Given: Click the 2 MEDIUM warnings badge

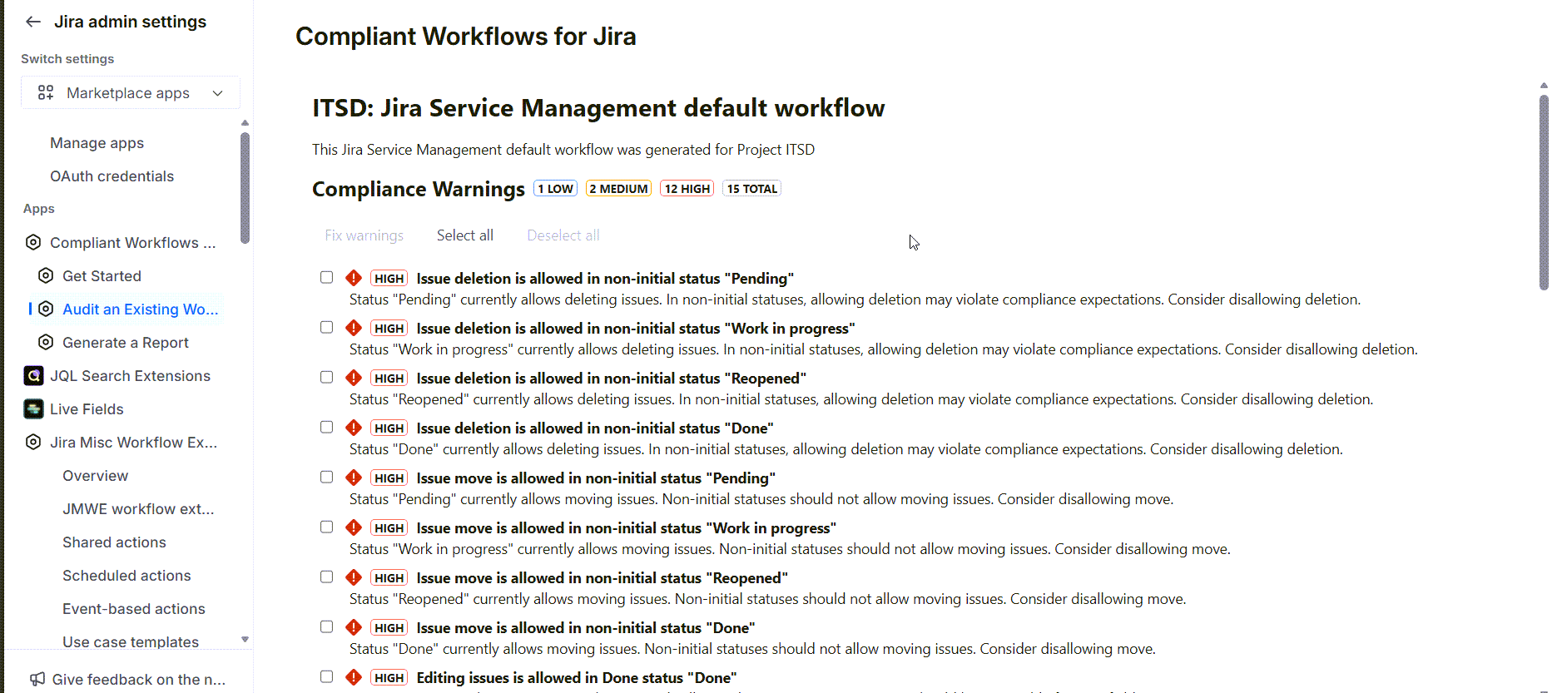Looking at the screenshot, I should point(618,189).
